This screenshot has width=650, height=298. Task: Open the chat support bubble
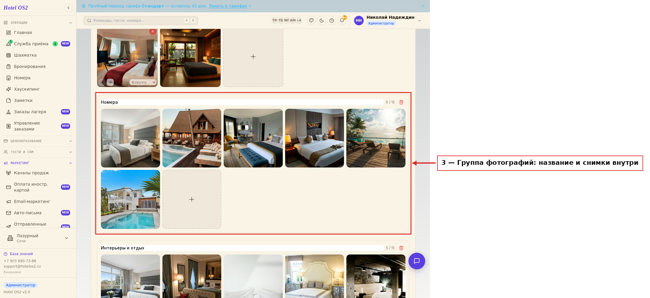pos(417,261)
